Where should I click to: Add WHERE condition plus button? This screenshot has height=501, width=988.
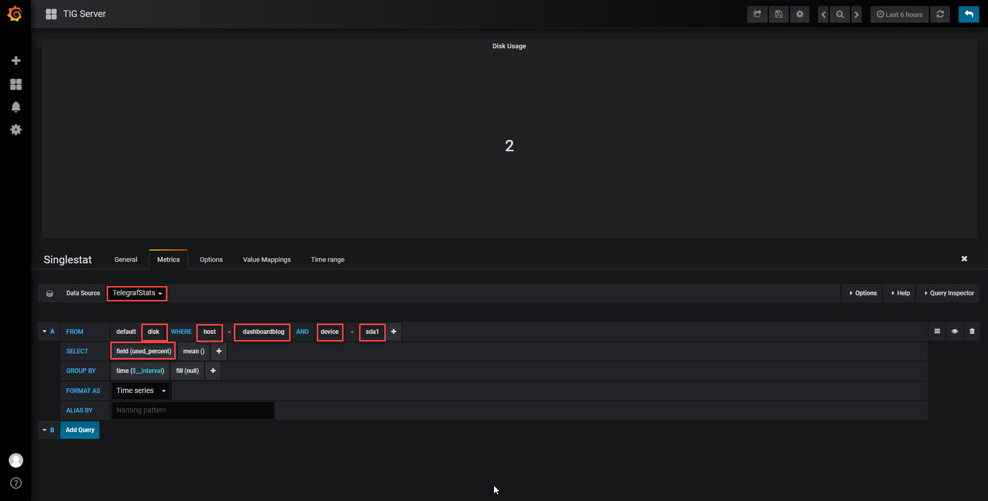click(x=394, y=332)
